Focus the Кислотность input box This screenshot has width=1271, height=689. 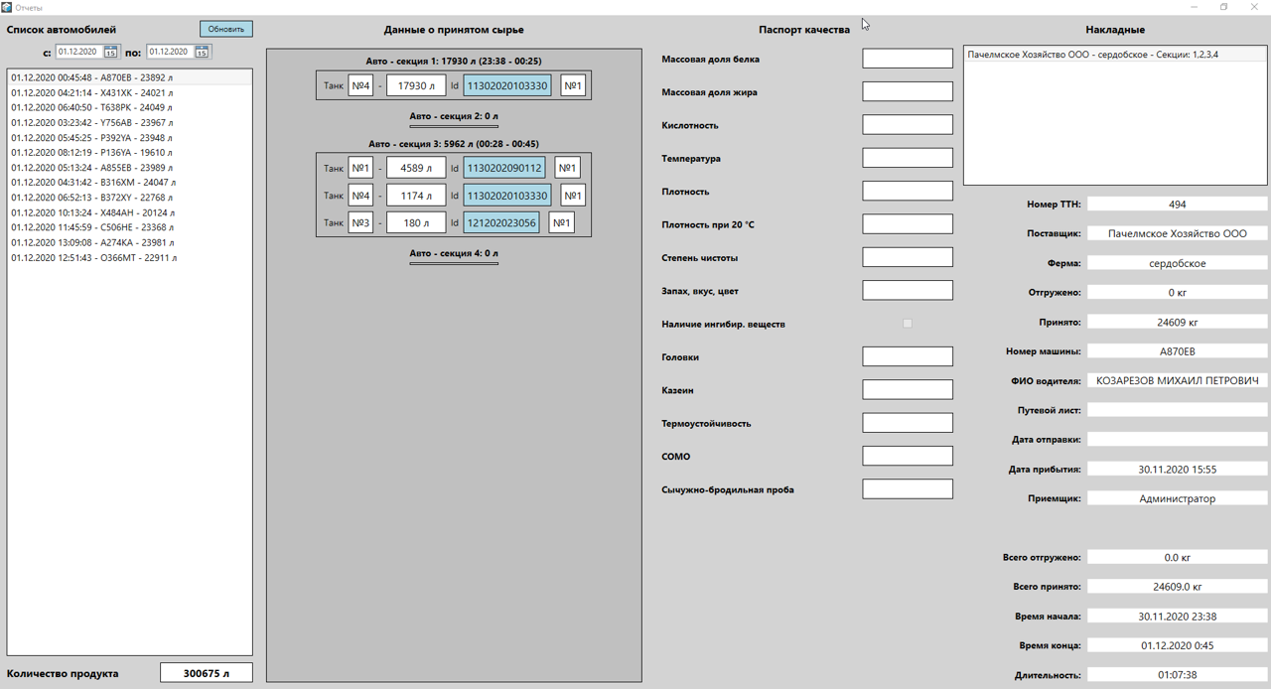[x=907, y=125]
